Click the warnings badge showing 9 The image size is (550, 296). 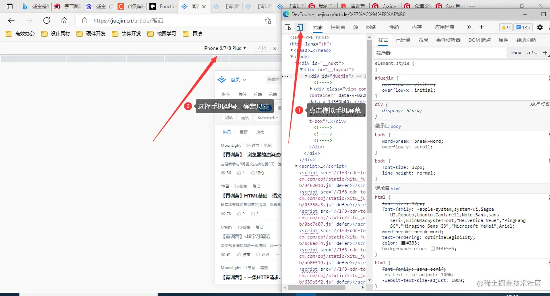[x=505, y=27]
